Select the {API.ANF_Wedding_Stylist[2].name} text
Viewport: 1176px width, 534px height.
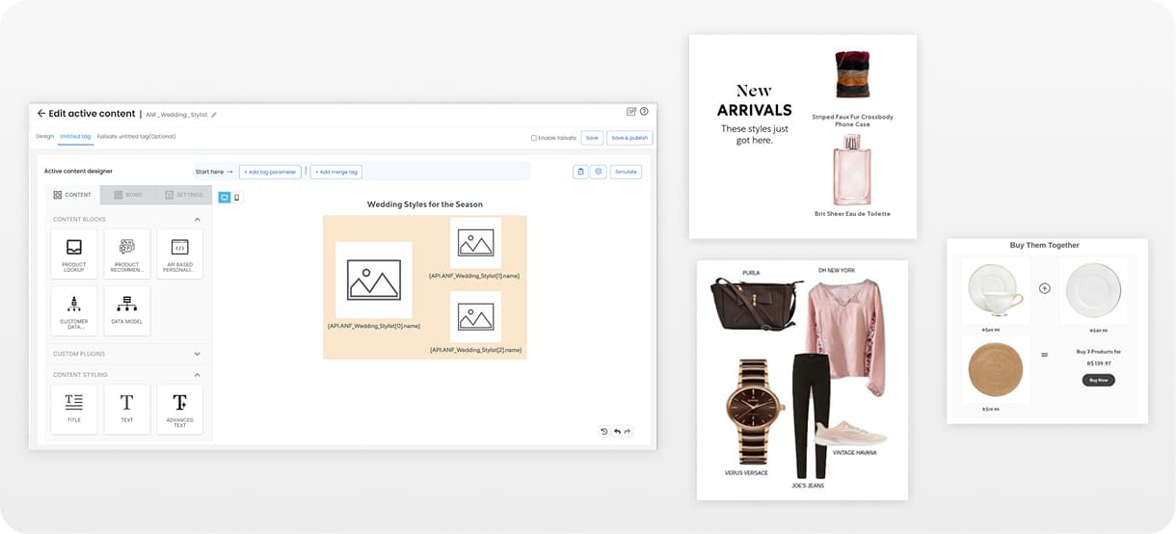(x=475, y=350)
